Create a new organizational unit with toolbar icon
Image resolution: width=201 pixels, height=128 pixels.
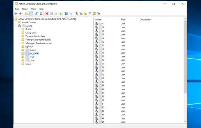85,13
